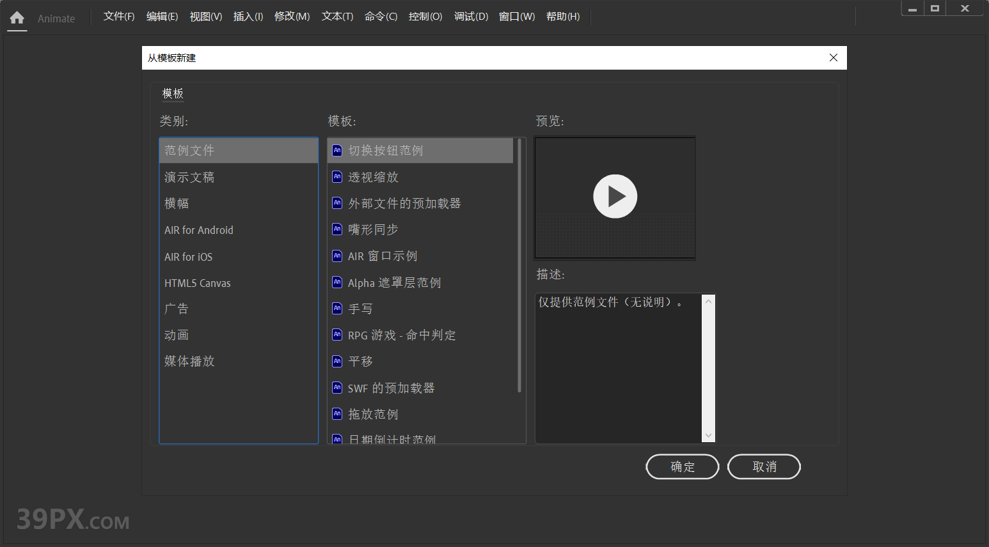This screenshot has width=989, height=547.
Task: Pick HTML5 Canvas category
Action: point(239,283)
